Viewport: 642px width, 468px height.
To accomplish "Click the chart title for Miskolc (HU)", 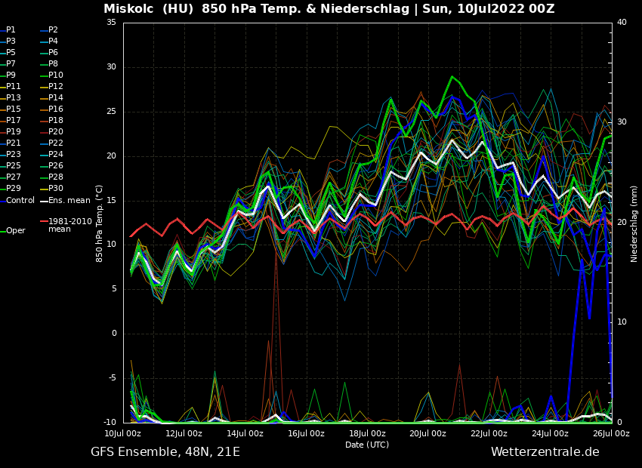I will click(329, 9).
